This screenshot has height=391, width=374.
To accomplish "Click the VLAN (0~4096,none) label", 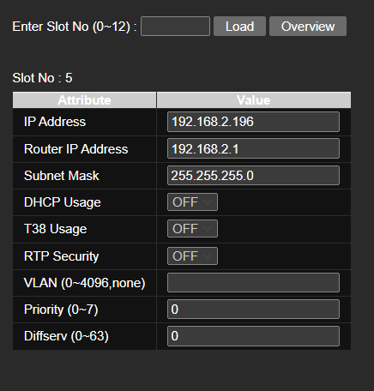I will [85, 283].
